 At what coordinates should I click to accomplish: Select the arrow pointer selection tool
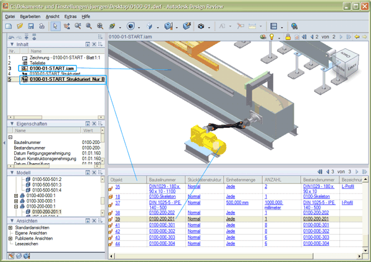tap(56, 26)
